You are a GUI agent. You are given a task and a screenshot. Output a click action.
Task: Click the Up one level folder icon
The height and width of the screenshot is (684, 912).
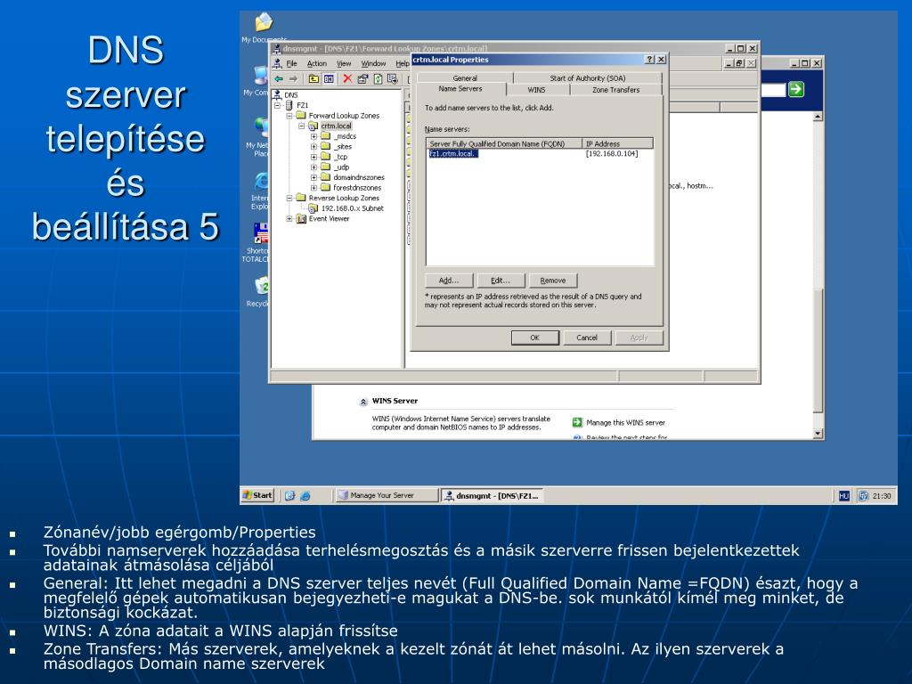[x=313, y=78]
